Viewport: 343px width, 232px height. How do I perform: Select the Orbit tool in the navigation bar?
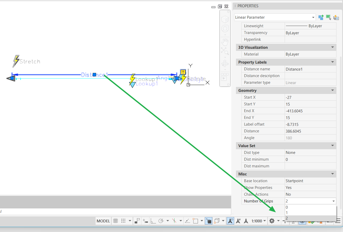point(225,63)
